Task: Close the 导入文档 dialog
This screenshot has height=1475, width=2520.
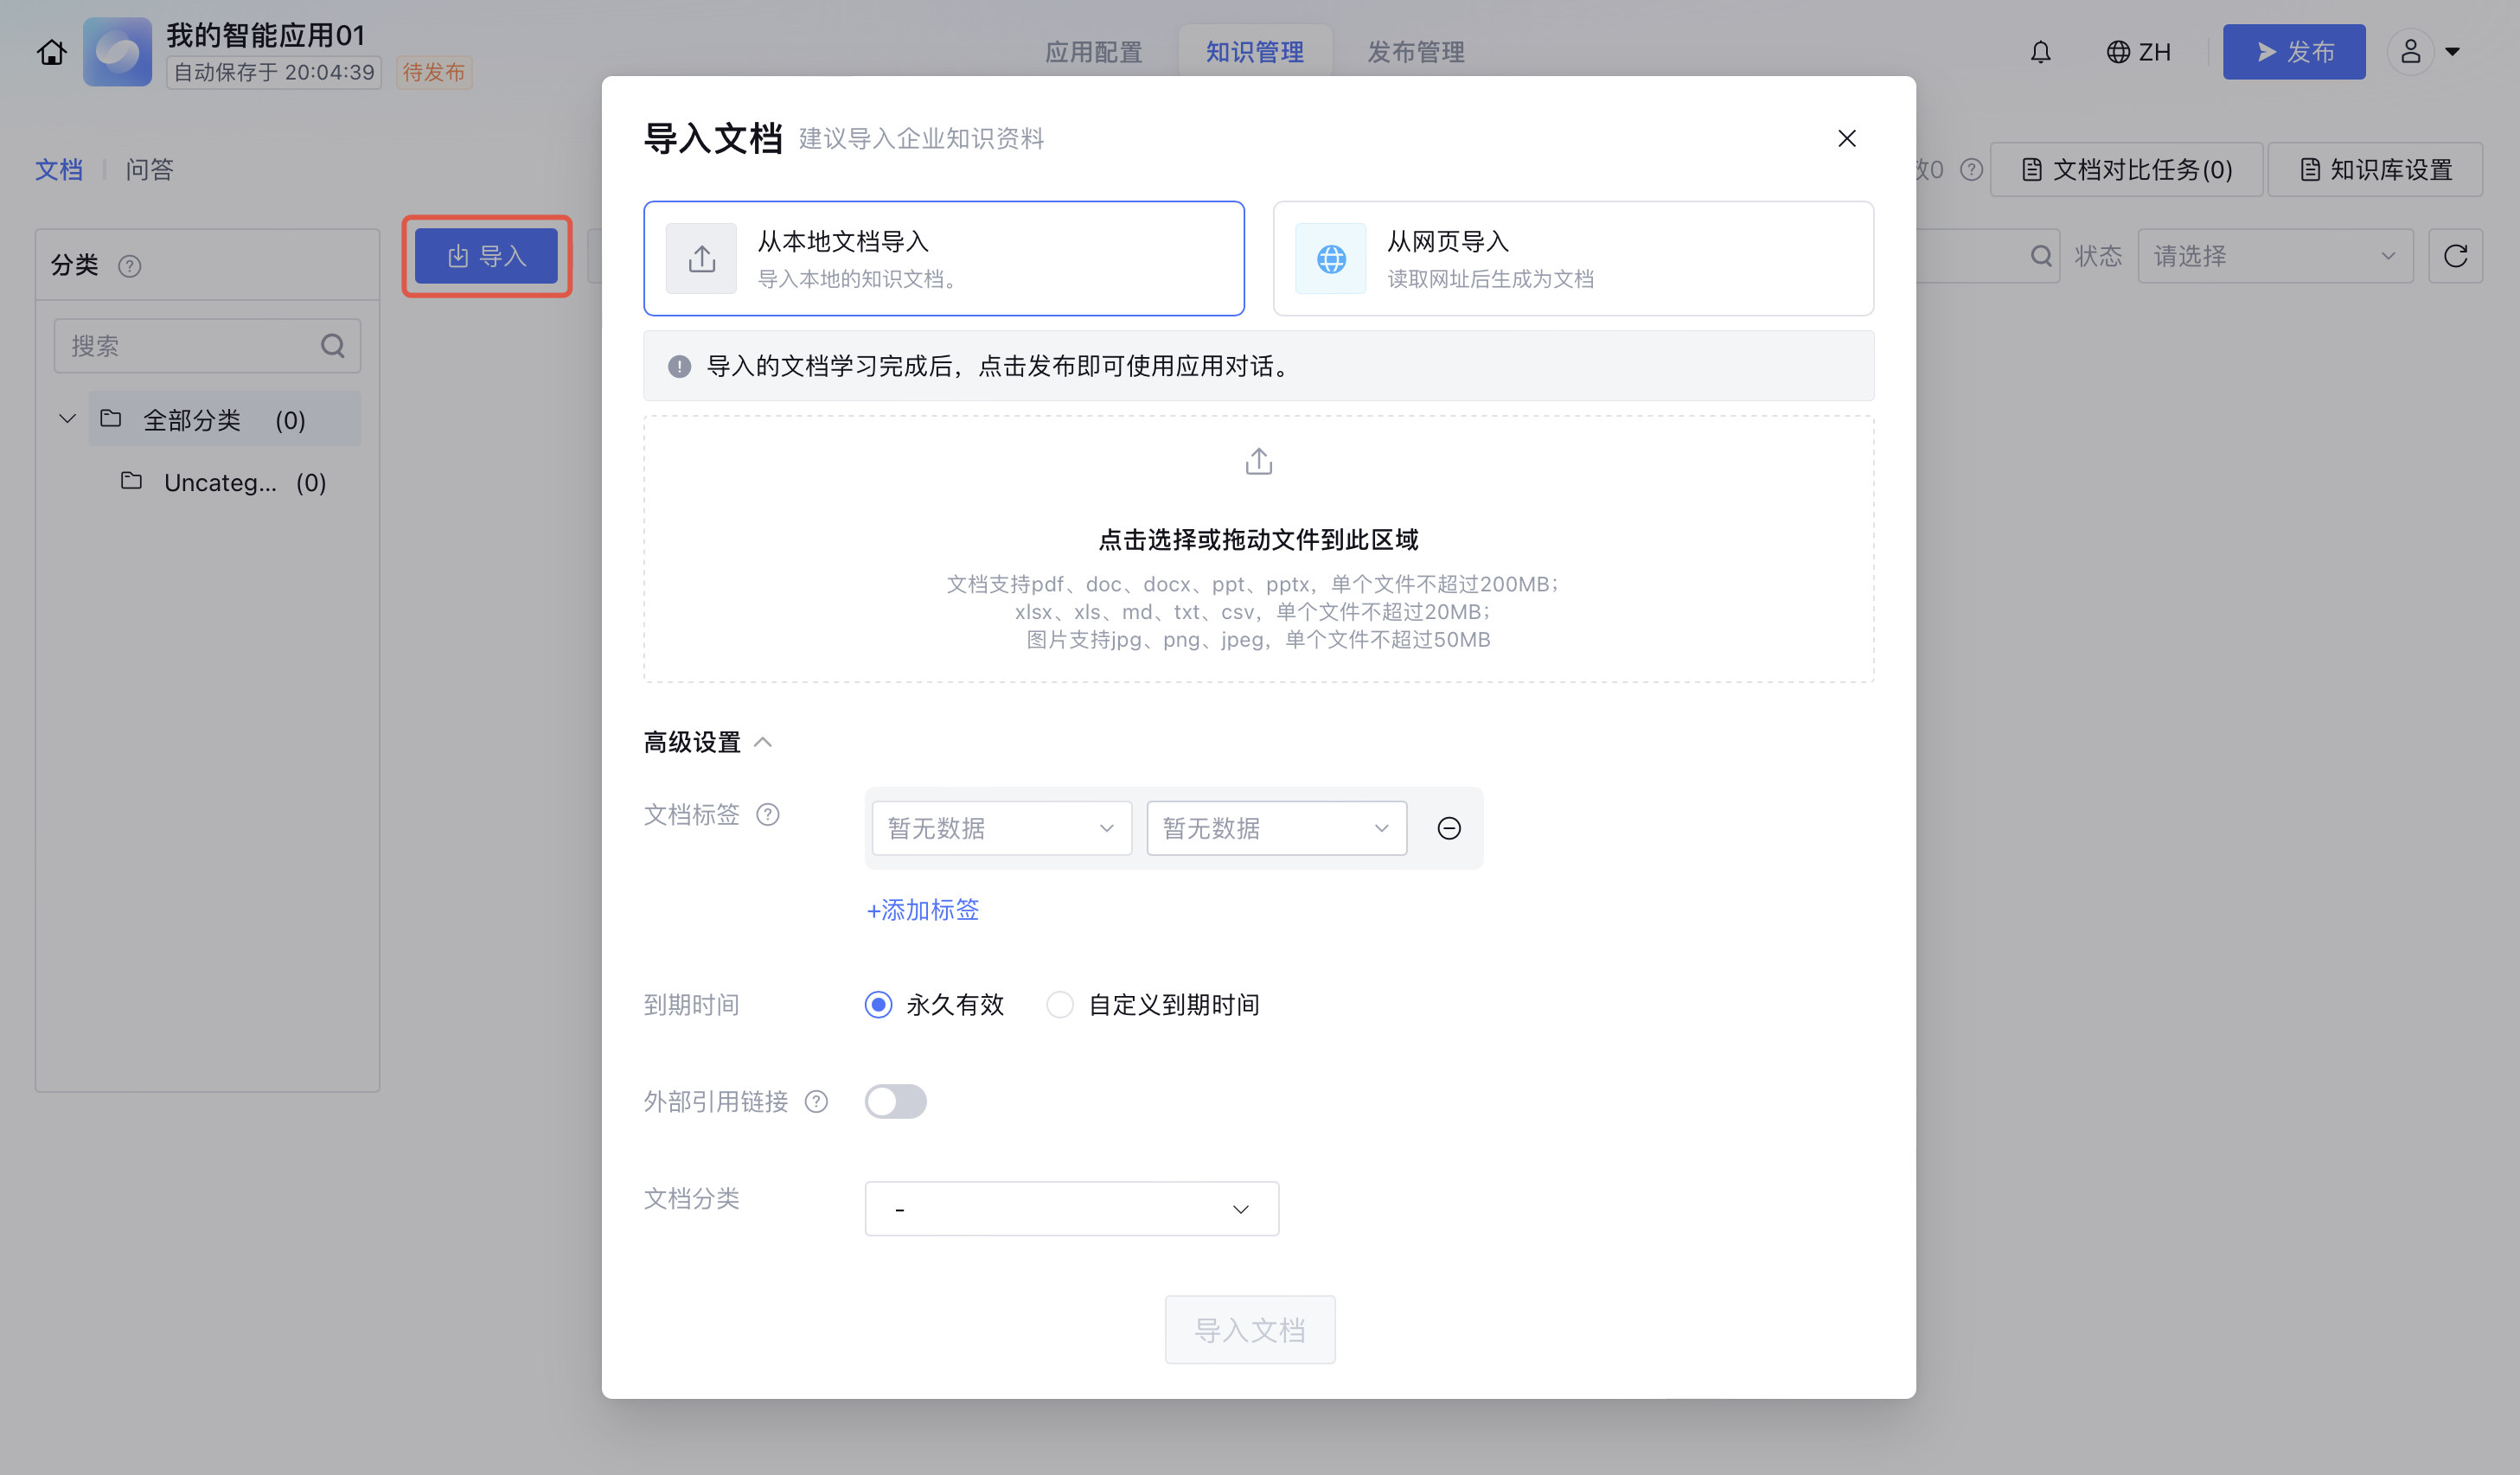Action: click(x=1846, y=139)
